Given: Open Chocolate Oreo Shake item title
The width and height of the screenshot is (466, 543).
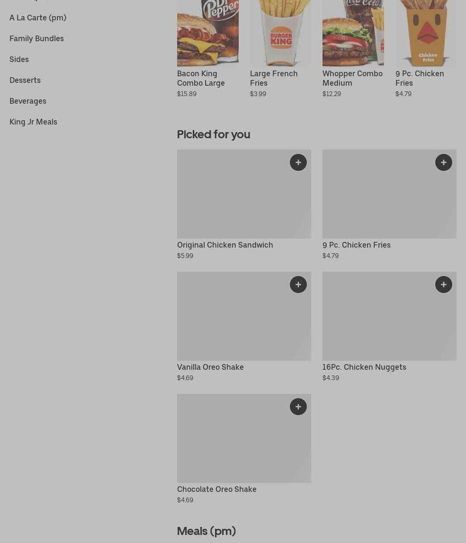Looking at the screenshot, I should click(216, 490).
